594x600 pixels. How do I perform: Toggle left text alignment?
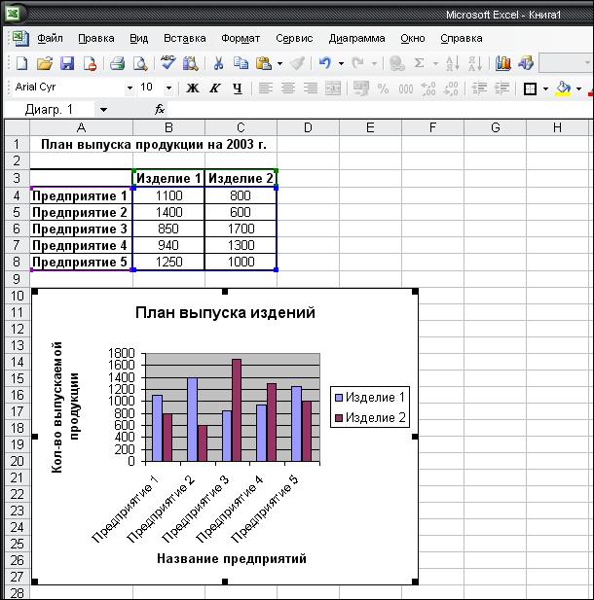click(265, 88)
